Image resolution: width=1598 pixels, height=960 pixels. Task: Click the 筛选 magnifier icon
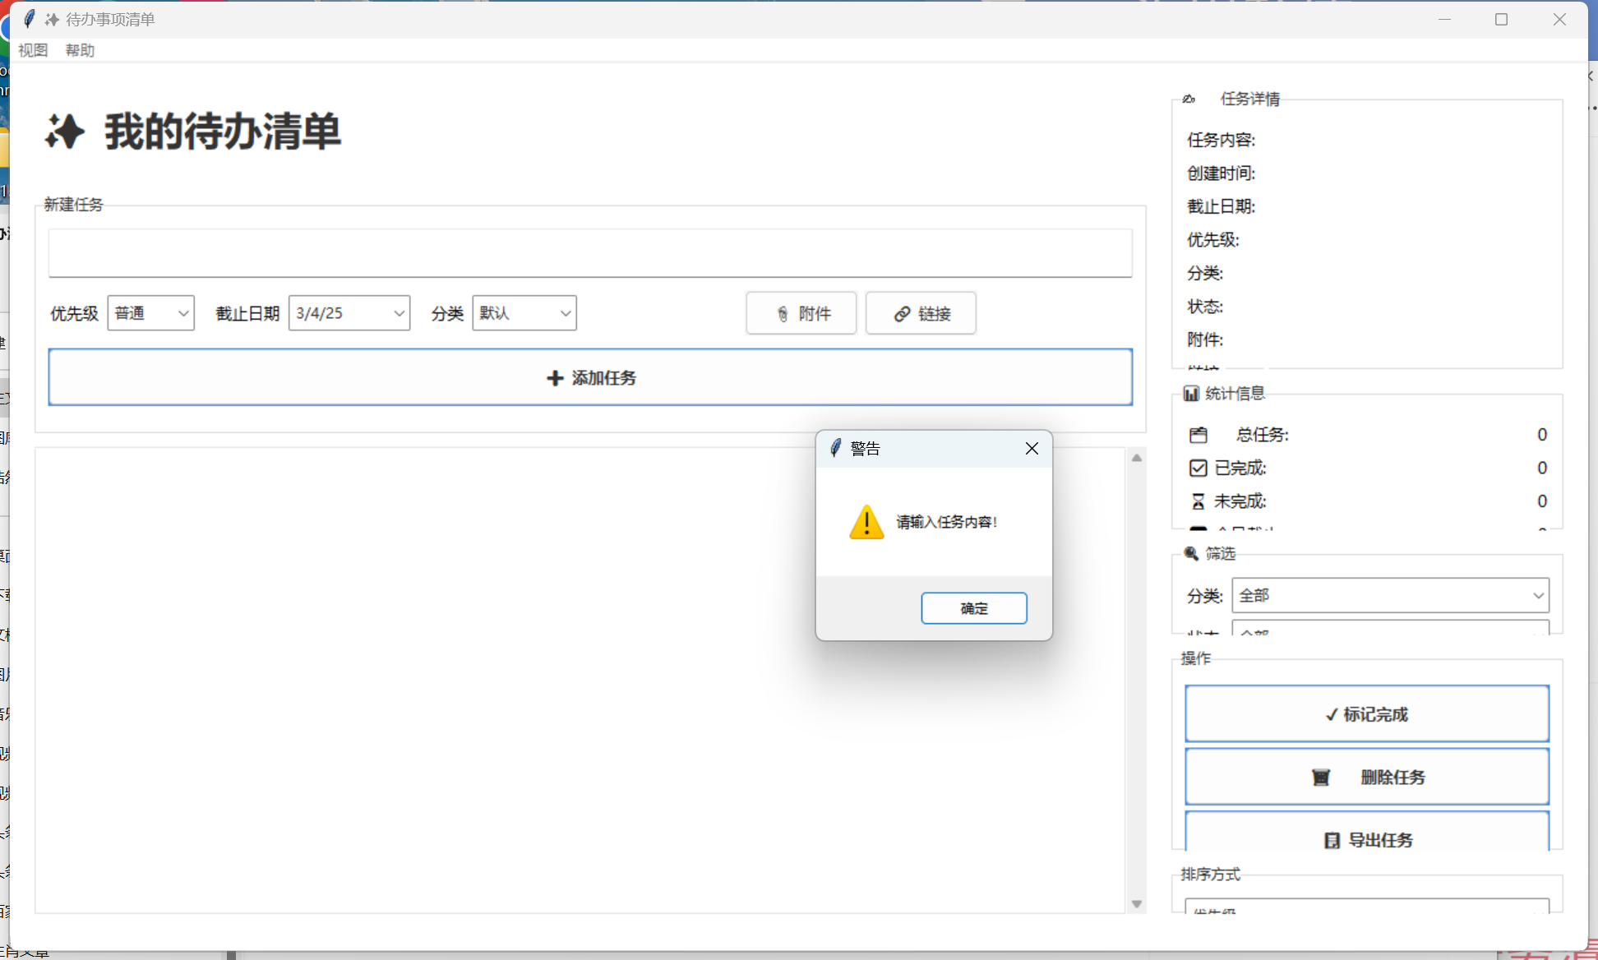(1191, 553)
